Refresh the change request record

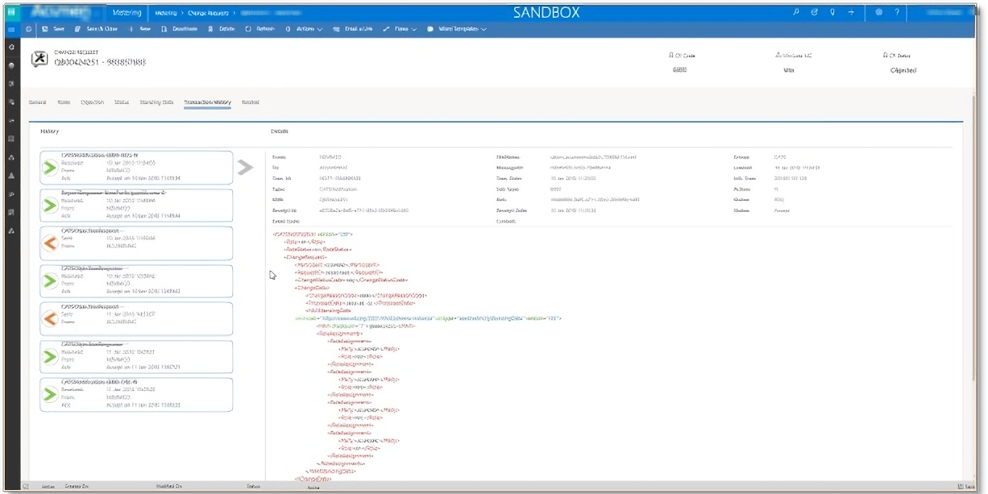[x=260, y=29]
